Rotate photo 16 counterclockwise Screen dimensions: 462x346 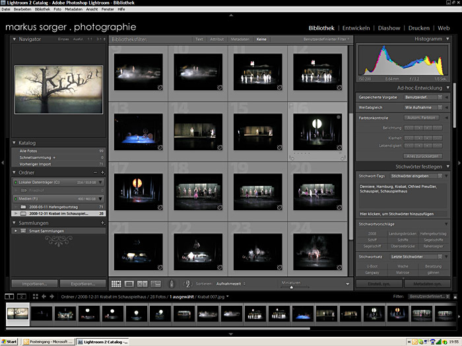(292, 158)
